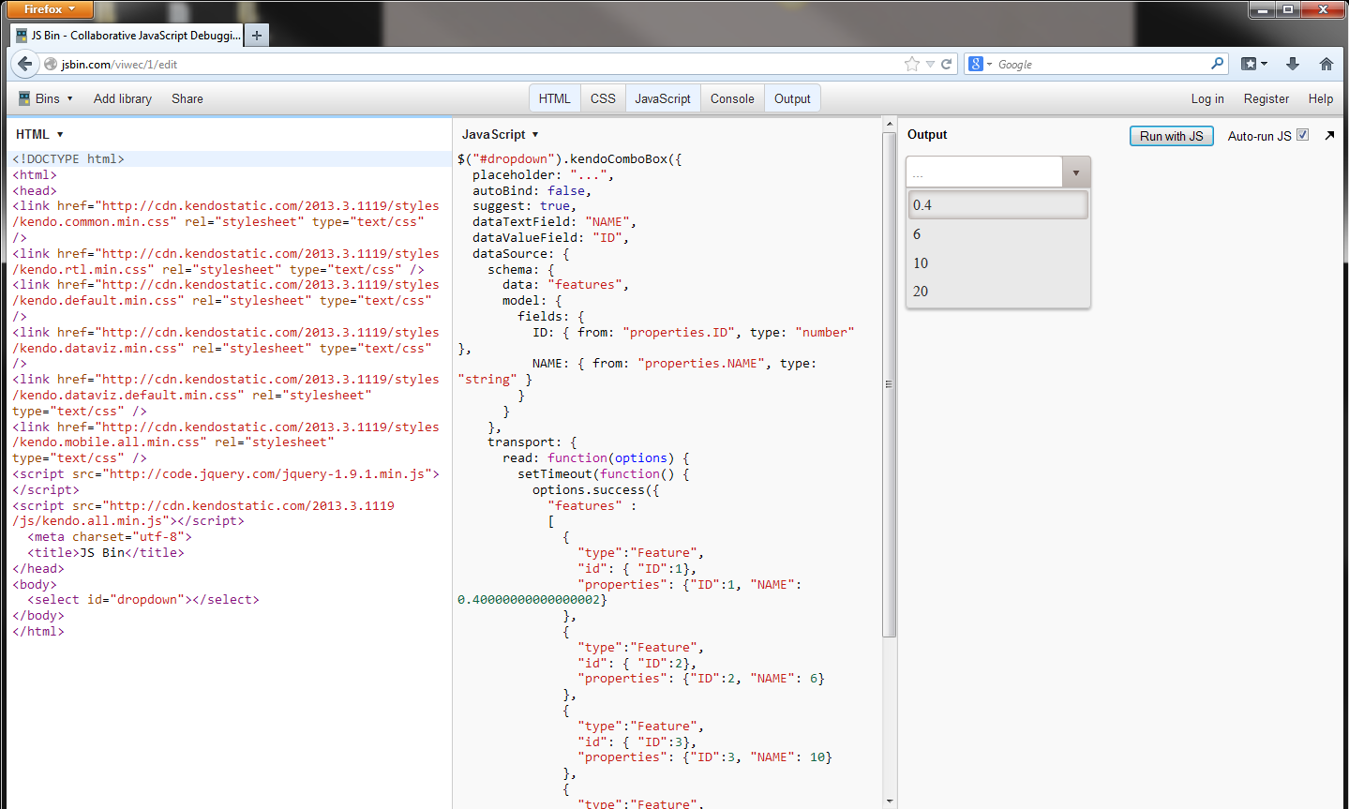1349x809 pixels.
Task: Click the JavaScript panel vertical scrollbar thumb
Action: [x=890, y=384]
